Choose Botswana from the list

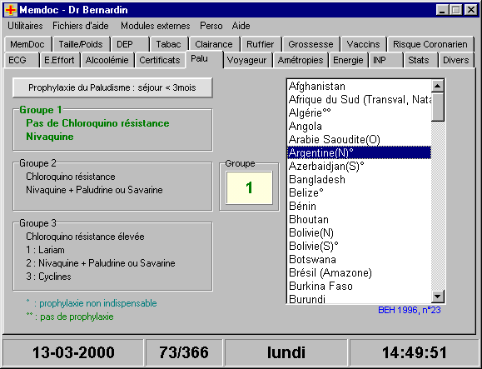pyautogui.click(x=359, y=259)
